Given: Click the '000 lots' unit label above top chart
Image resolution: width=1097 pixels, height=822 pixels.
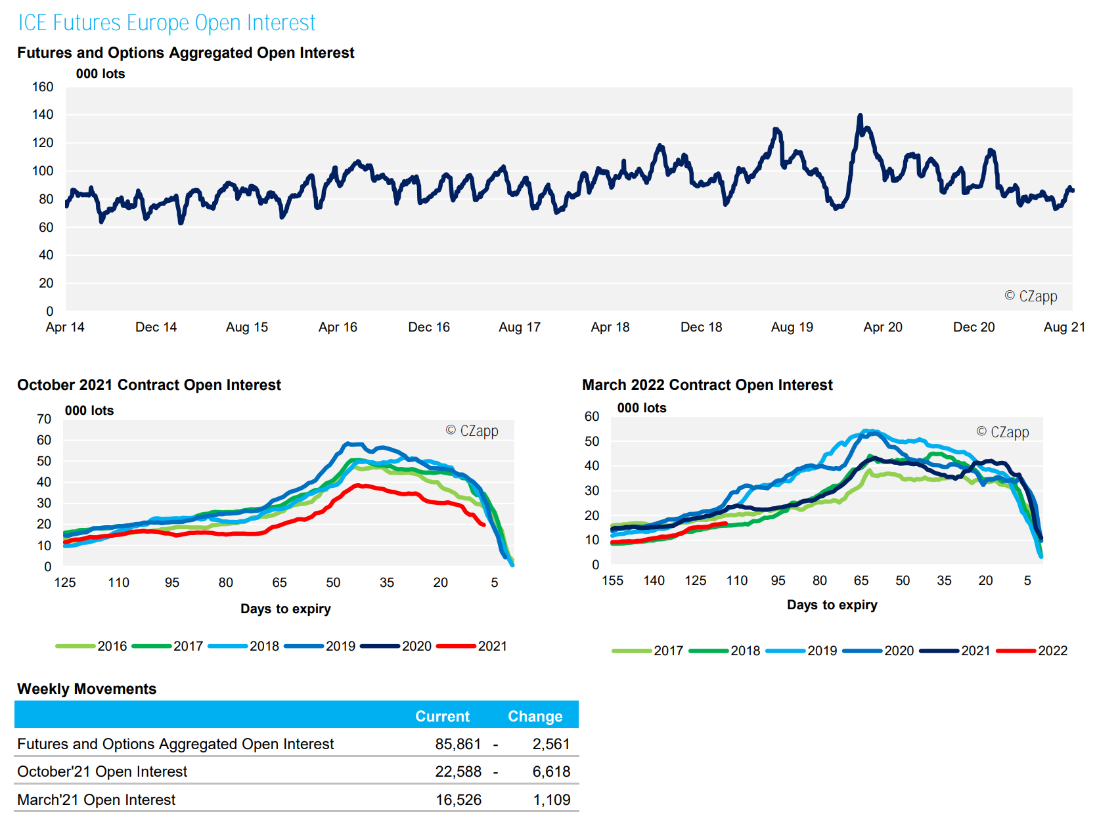Looking at the screenshot, I should coord(101,74).
